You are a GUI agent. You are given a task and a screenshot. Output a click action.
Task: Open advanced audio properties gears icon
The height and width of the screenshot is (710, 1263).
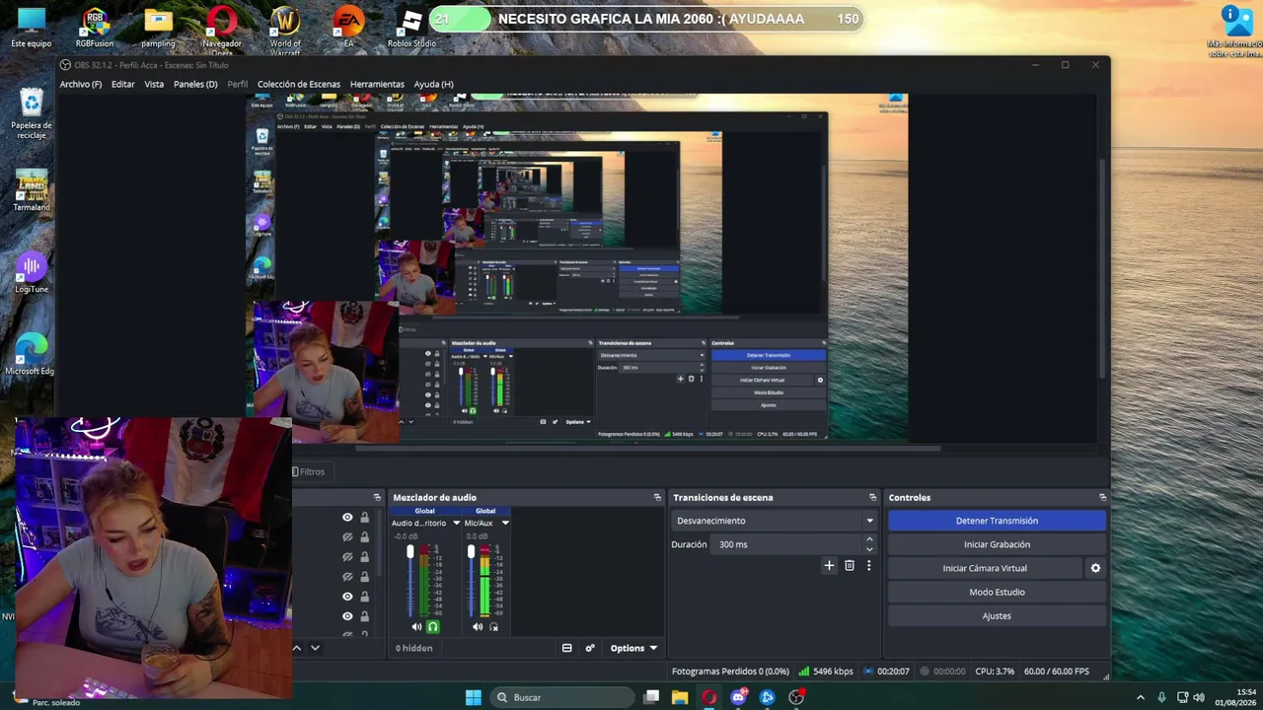point(590,648)
